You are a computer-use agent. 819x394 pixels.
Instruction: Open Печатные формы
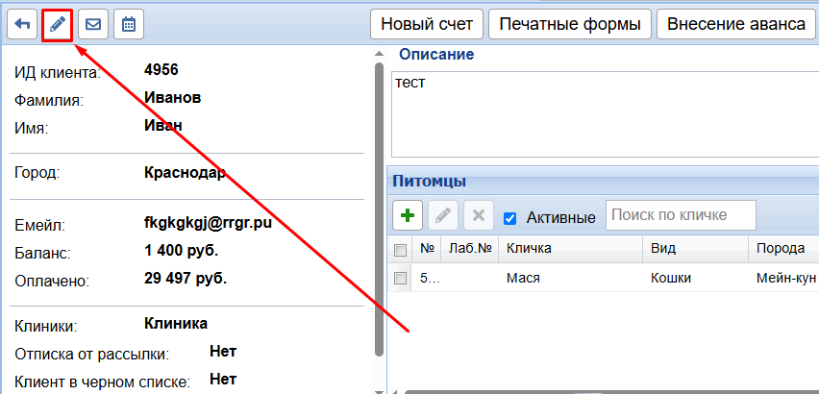tap(570, 24)
